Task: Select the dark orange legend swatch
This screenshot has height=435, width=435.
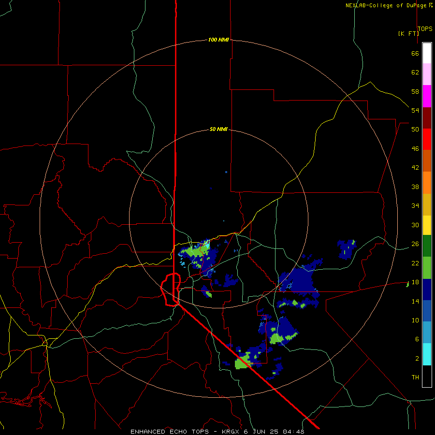Action: [x=427, y=160]
